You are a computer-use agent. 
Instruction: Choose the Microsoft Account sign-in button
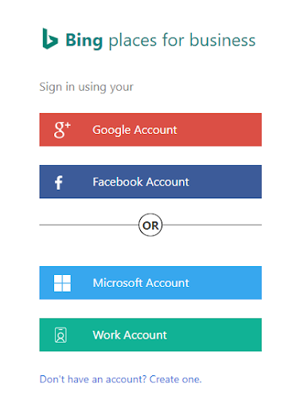150,283
